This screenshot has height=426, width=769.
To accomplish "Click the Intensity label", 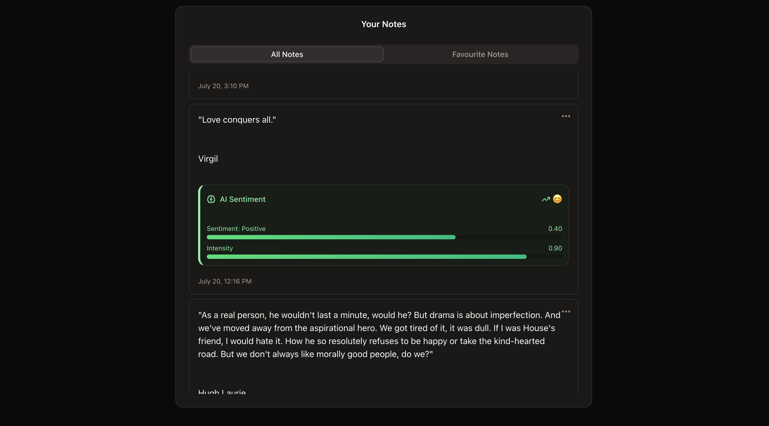I will click(x=220, y=248).
